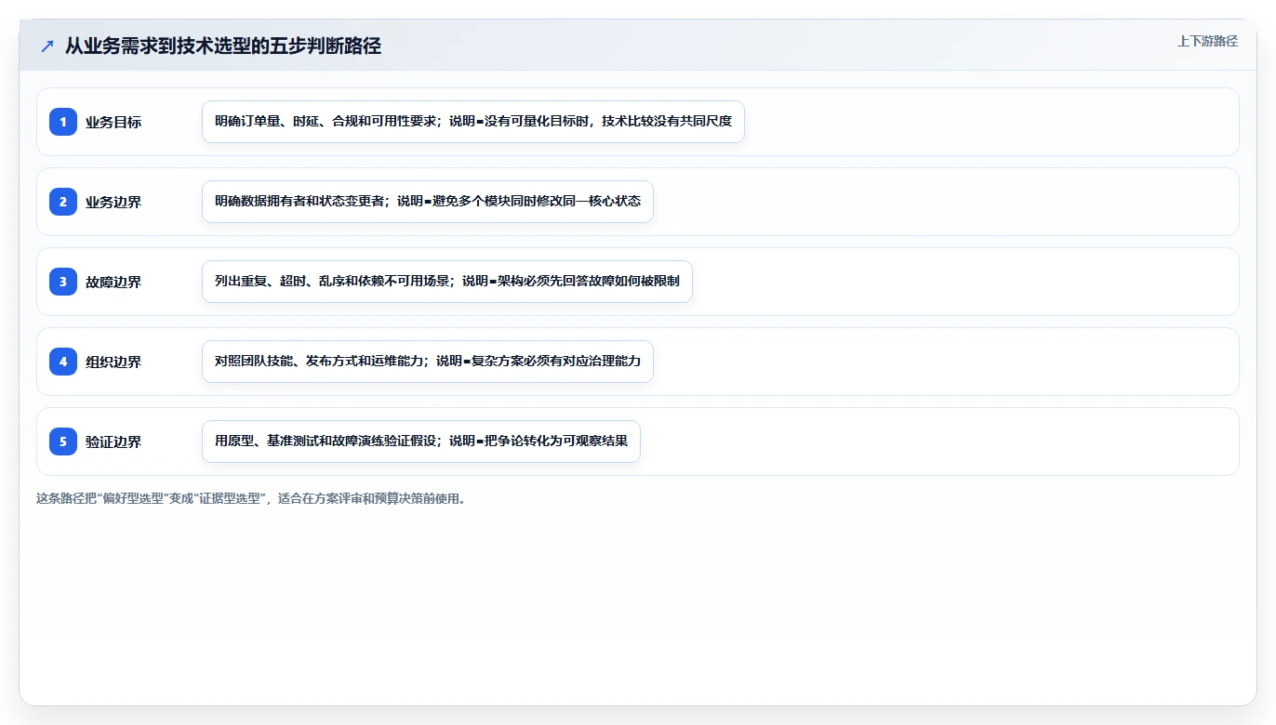Click the 组织边界 step label
This screenshot has height=725, width=1276.
113,362
